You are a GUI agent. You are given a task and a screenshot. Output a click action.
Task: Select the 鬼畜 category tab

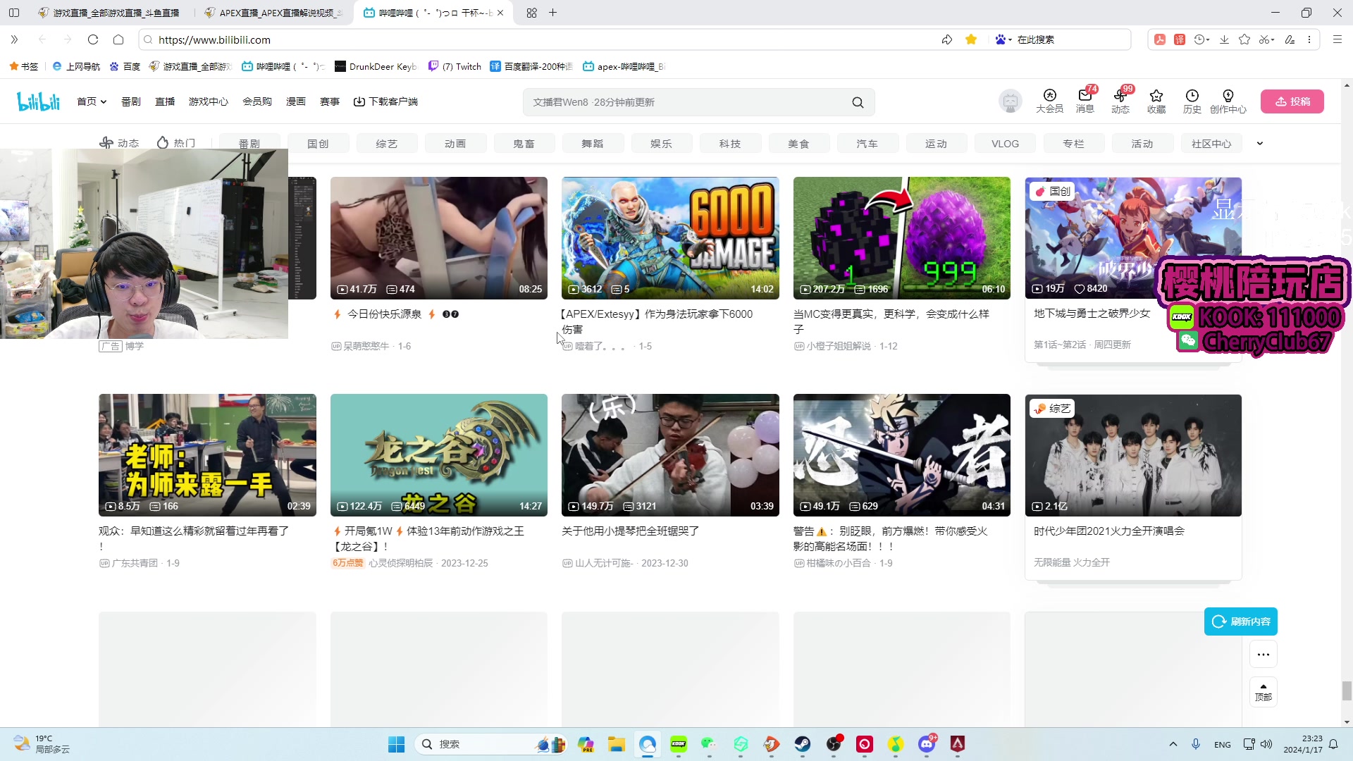pyautogui.click(x=524, y=144)
